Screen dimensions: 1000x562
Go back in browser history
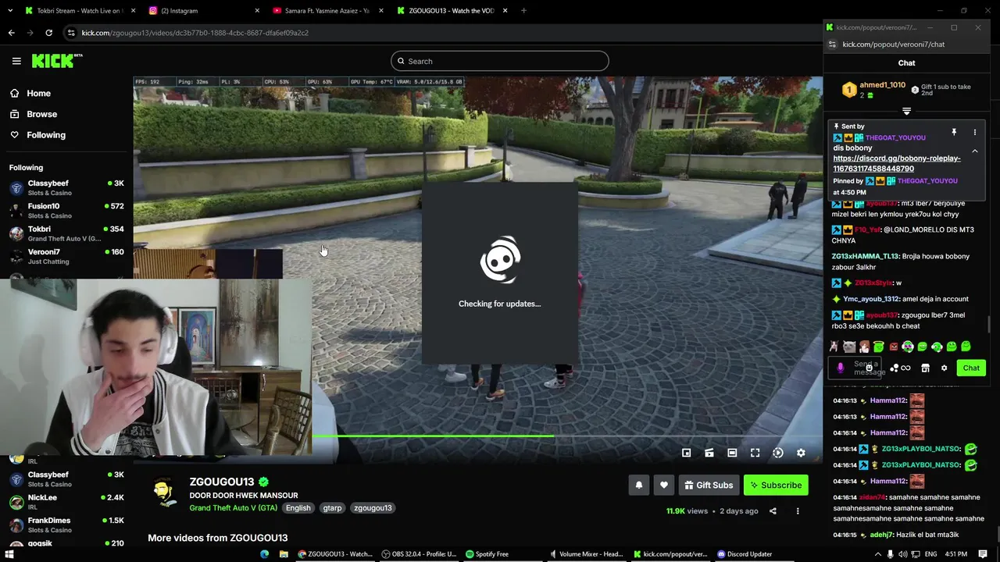point(11,33)
